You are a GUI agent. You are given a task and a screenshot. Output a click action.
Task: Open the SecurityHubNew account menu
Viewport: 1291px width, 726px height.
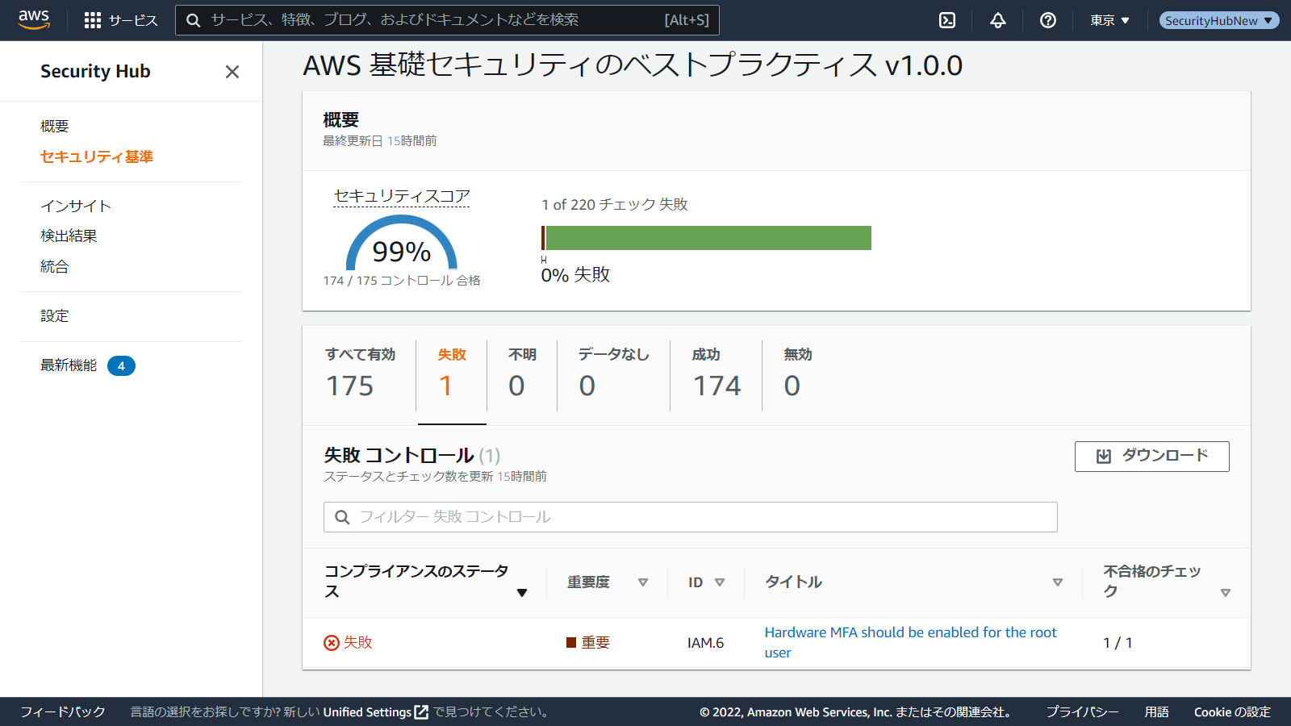pyautogui.click(x=1218, y=20)
